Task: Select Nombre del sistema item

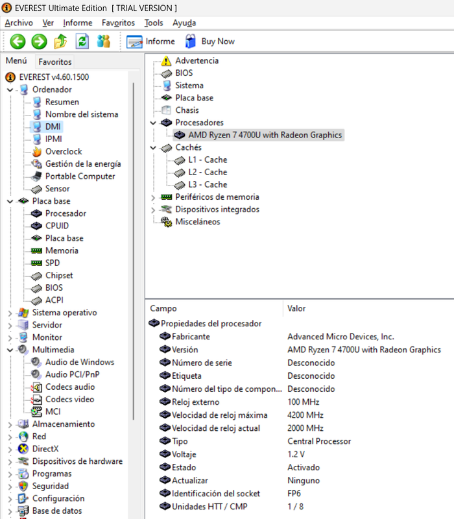Action: point(82,114)
